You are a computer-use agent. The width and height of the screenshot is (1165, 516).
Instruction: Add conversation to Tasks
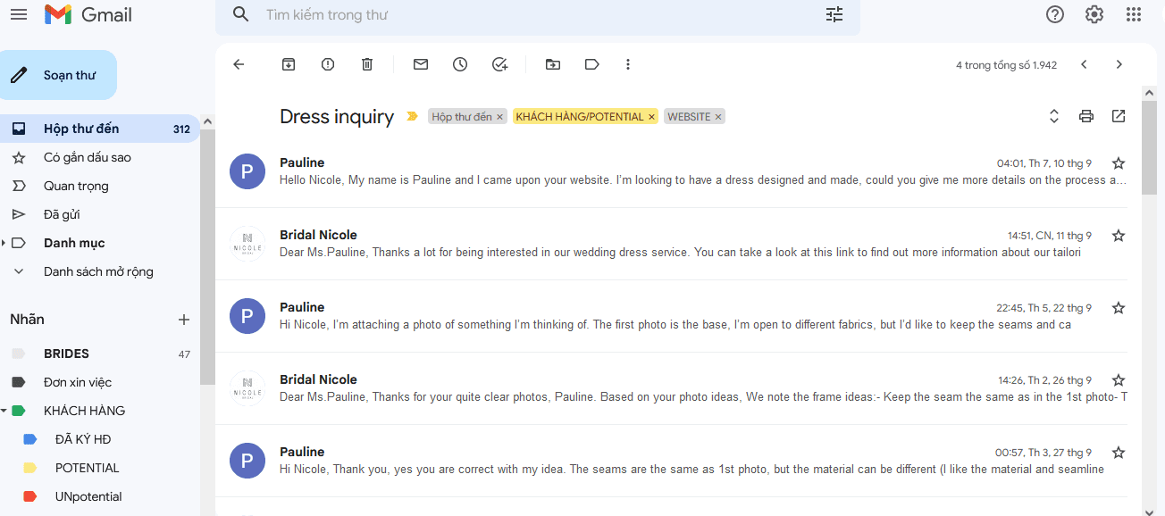coord(499,64)
